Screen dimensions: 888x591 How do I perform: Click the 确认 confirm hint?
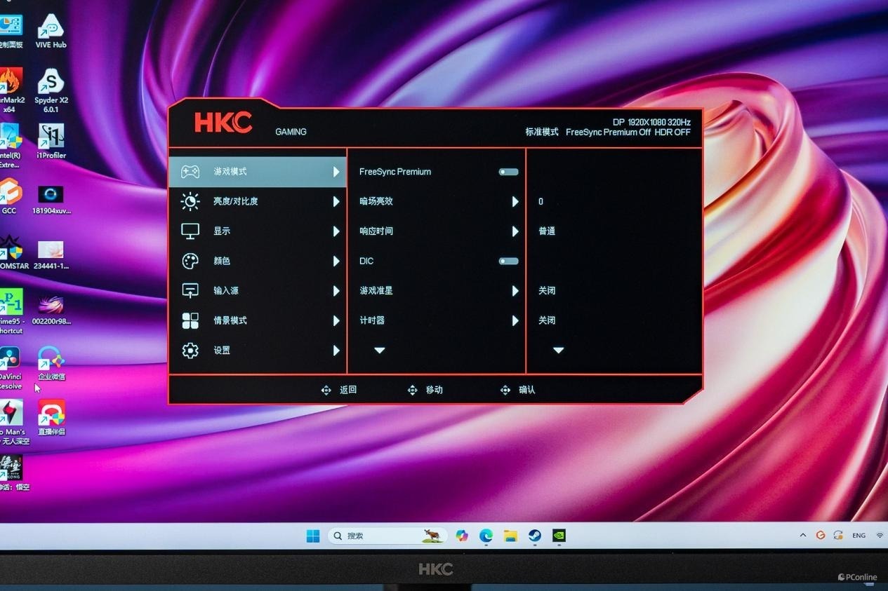tap(518, 390)
